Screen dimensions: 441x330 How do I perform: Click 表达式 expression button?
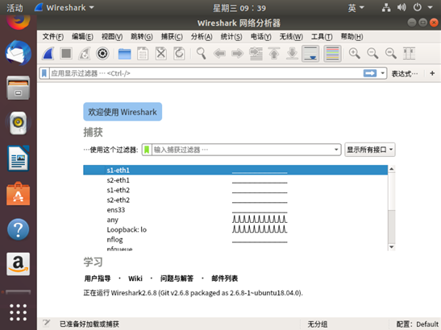405,73
